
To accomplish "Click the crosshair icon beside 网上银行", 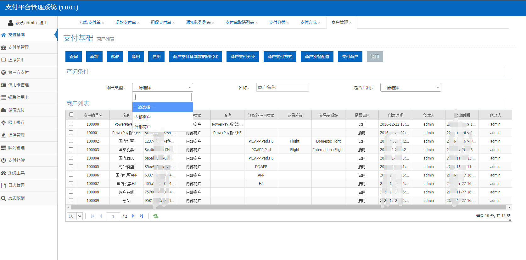I will point(3,123).
